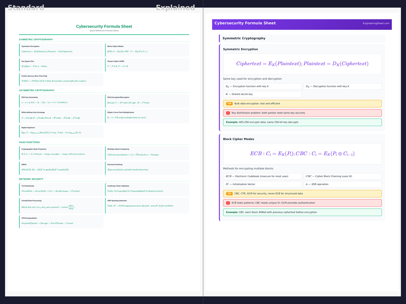Open the EngineeringSheet.com link in the header
This screenshot has height=304, width=406.
[x=376, y=23]
